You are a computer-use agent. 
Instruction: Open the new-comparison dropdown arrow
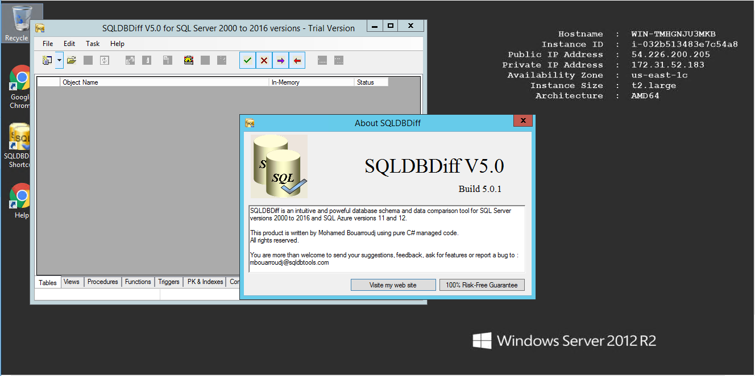pyautogui.click(x=59, y=60)
